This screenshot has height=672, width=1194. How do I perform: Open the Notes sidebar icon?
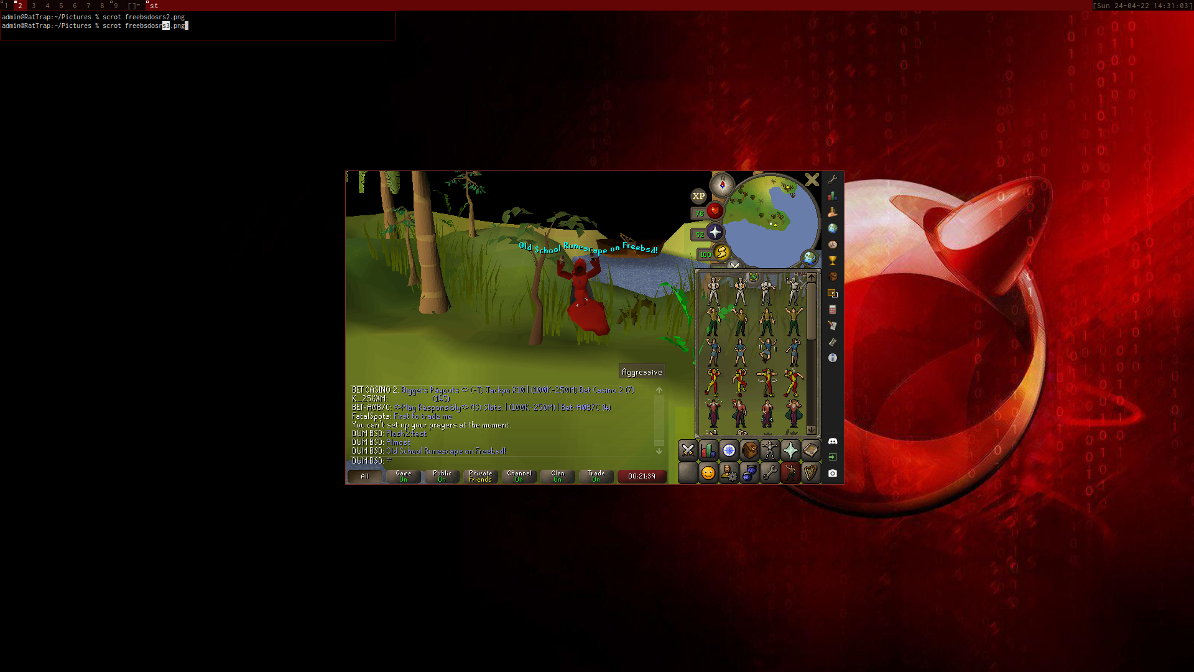click(x=832, y=325)
